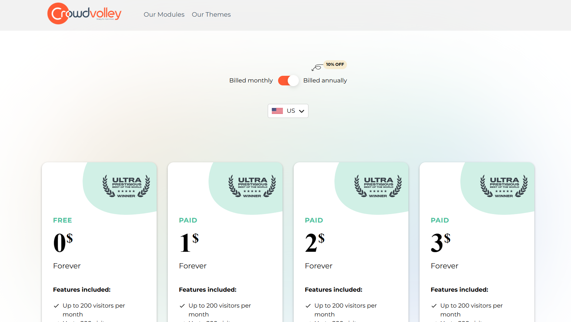
Task: Click the checkmark in the 1$ plan features
Action: 182,306
